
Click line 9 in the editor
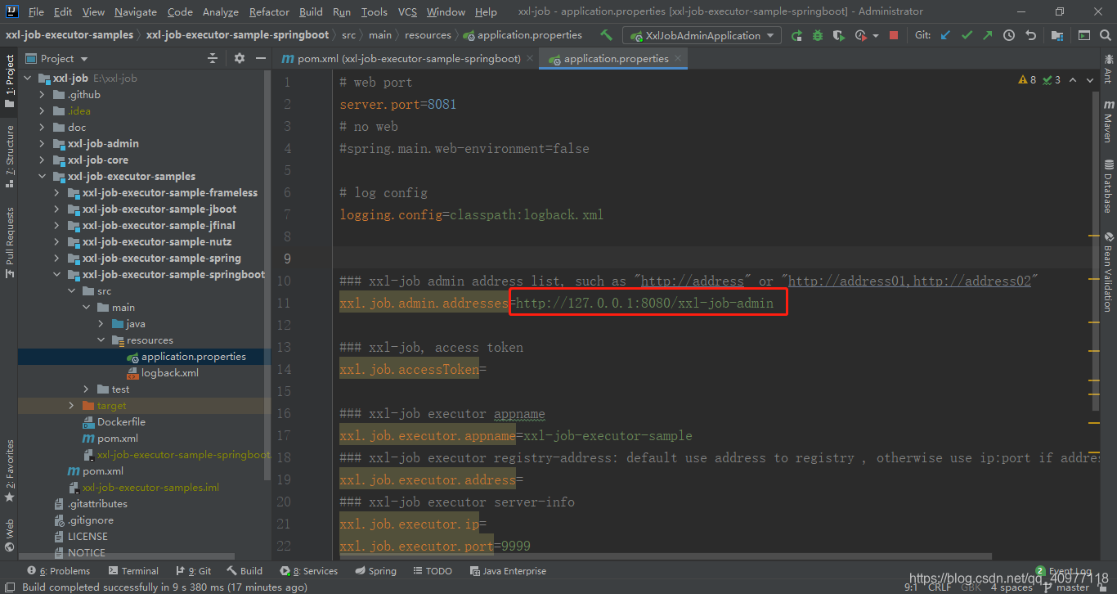click(x=716, y=259)
